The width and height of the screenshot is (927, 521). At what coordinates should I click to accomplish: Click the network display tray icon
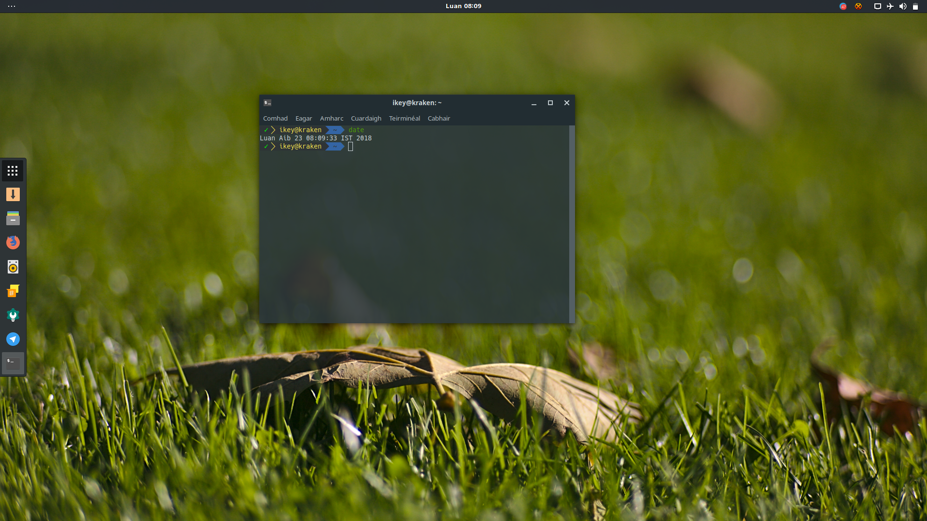click(x=878, y=6)
